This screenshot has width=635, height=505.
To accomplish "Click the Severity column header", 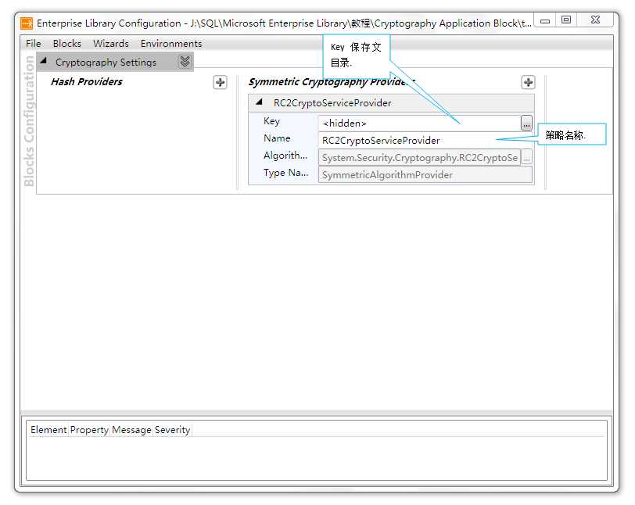I will point(172,430).
